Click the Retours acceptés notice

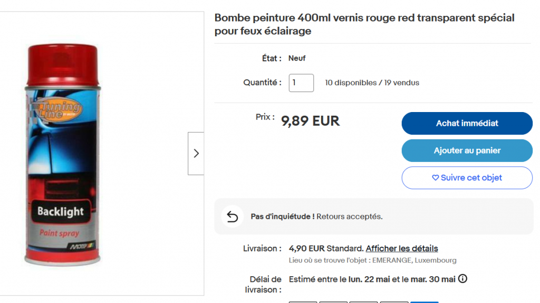pos(316,216)
